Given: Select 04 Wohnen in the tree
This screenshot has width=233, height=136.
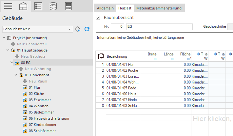Looking at the screenshot, I should (x=39, y=106).
